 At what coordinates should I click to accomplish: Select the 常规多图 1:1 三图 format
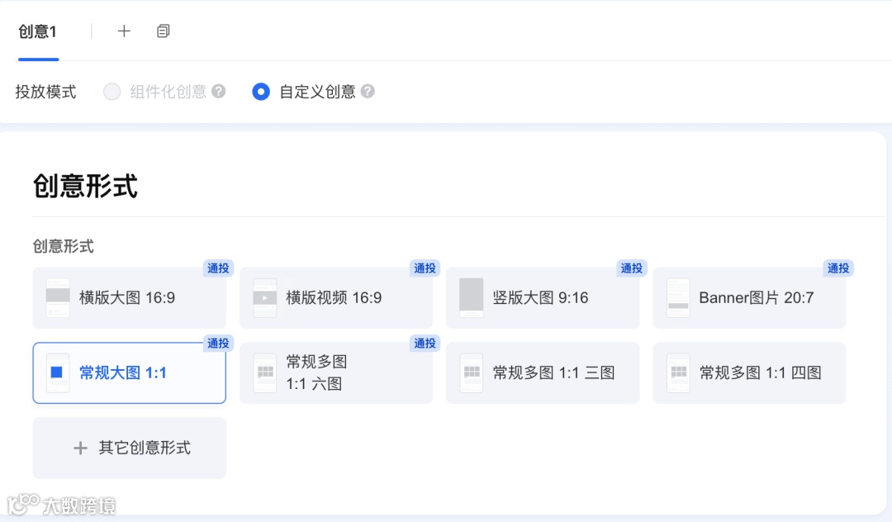(542, 373)
